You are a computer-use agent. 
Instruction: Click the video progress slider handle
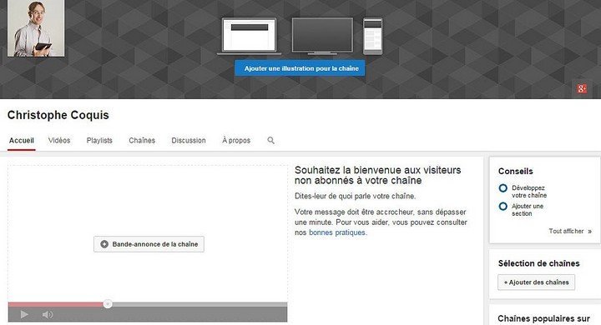(108, 304)
